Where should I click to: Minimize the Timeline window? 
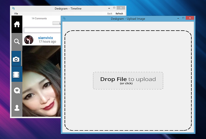tap(109, 8)
